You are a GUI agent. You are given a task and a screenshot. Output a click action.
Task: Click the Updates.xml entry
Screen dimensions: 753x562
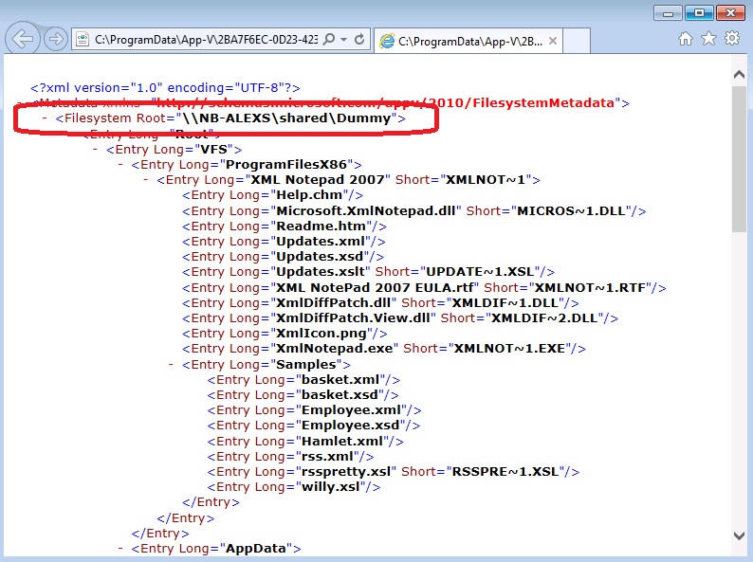[284, 242]
